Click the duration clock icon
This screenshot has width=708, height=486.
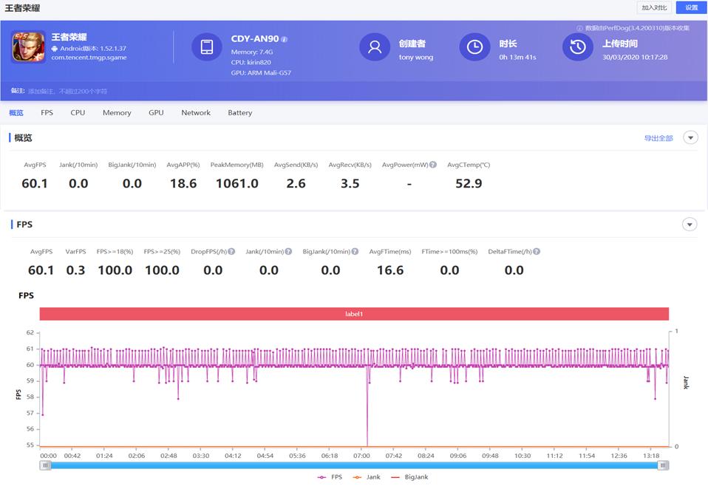pos(474,47)
